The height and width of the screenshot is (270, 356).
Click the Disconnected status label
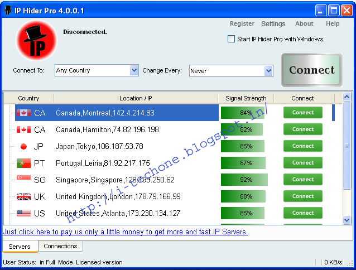pyautogui.click(x=85, y=32)
